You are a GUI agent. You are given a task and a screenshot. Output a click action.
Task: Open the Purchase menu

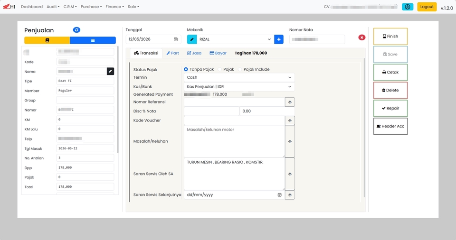(91, 6)
